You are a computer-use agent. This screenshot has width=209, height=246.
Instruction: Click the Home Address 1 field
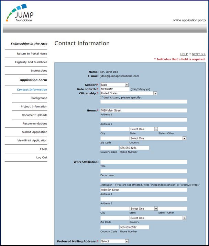pyautogui.click(x=144, y=110)
